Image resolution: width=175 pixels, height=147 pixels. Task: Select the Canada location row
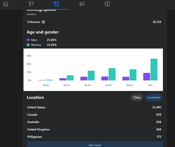point(94,115)
